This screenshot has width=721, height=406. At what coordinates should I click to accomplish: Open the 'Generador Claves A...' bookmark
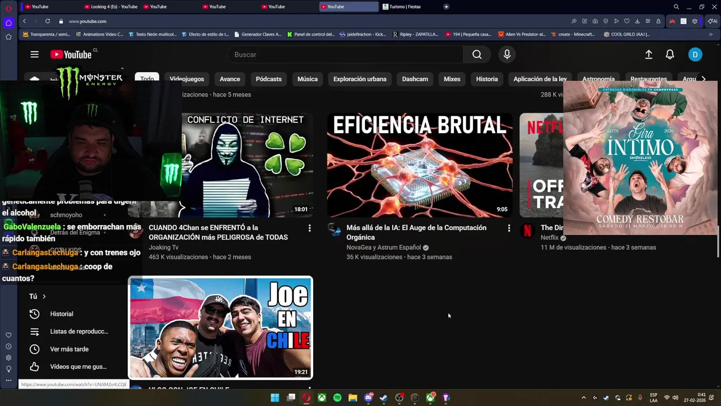pyautogui.click(x=257, y=34)
